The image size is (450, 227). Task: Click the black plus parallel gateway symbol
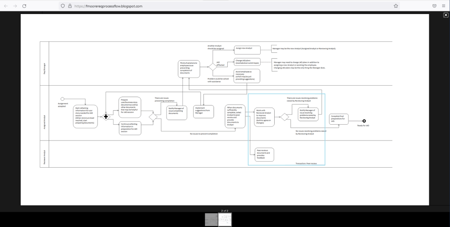pos(105,116)
